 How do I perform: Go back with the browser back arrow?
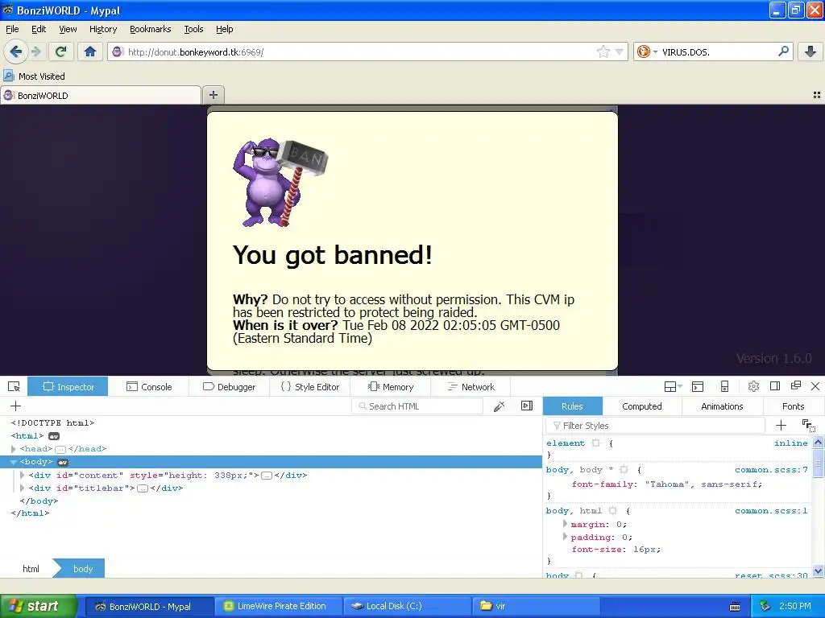16,51
